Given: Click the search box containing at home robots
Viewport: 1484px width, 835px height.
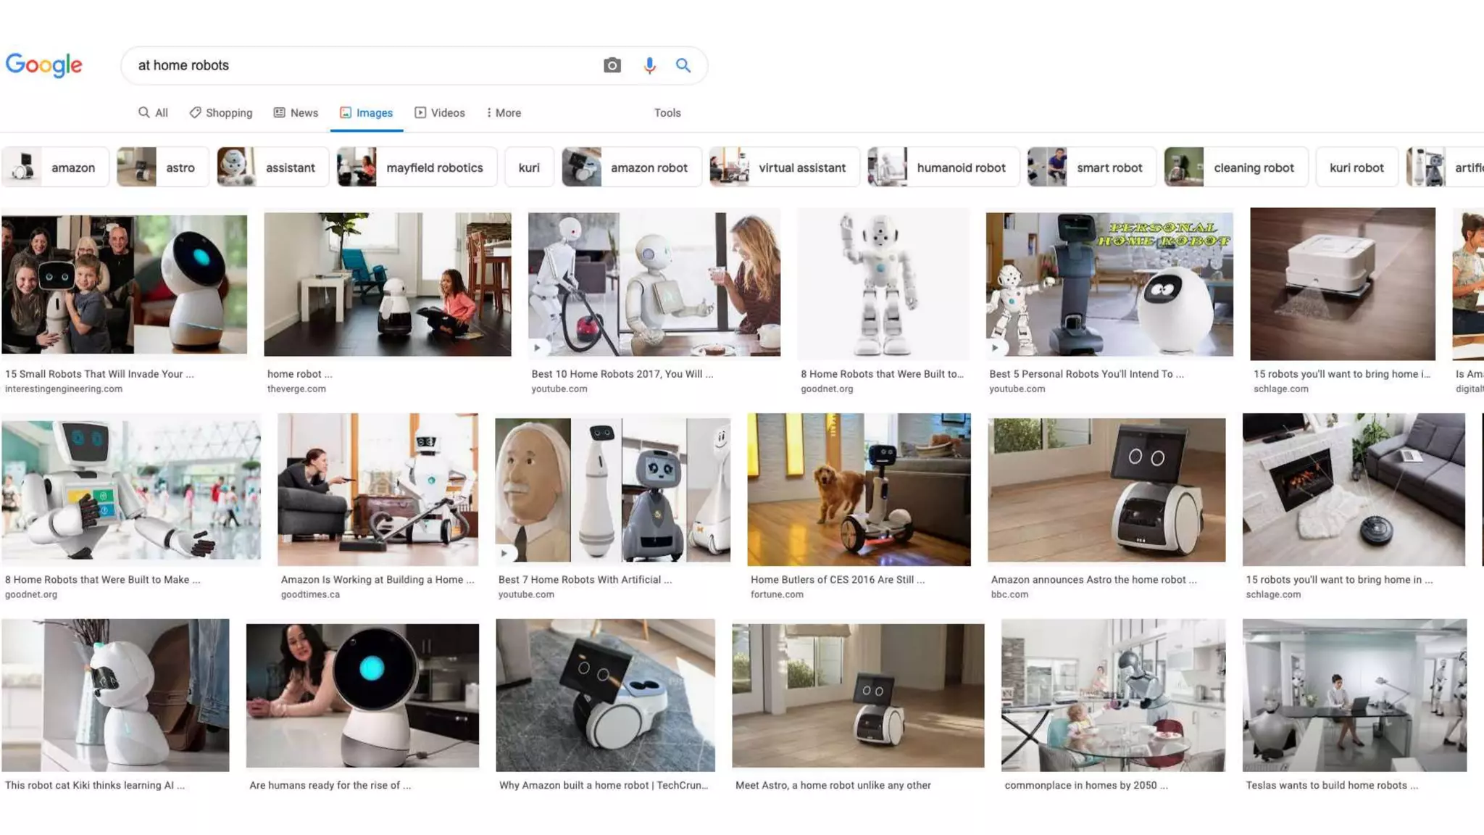Looking at the screenshot, I should tap(362, 65).
